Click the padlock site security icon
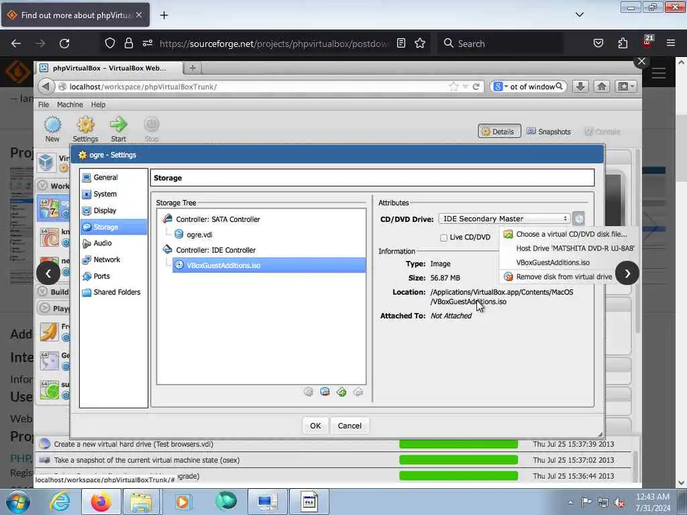Image resolution: width=687 pixels, height=515 pixels. (x=128, y=44)
